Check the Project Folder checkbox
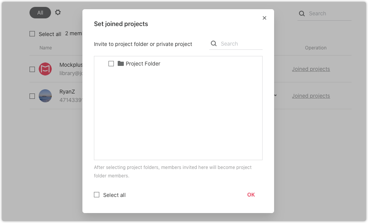Screen dimensions: 368x223 111,64
